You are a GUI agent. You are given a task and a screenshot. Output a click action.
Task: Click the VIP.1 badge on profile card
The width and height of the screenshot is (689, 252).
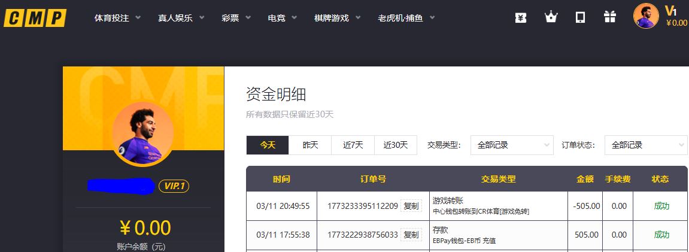click(x=174, y=187)
